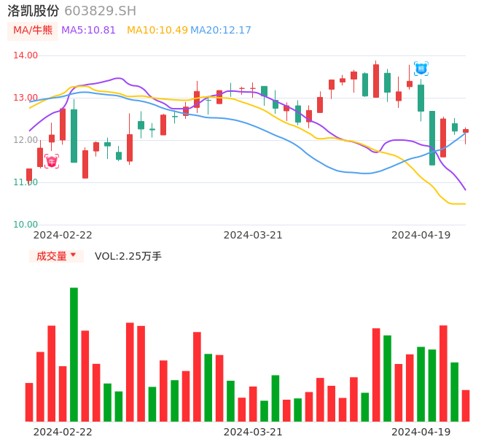Click the blue bear marker icon
Viewport: 500px width, 442px height.
pyautogui.click(x=421, y=69)
